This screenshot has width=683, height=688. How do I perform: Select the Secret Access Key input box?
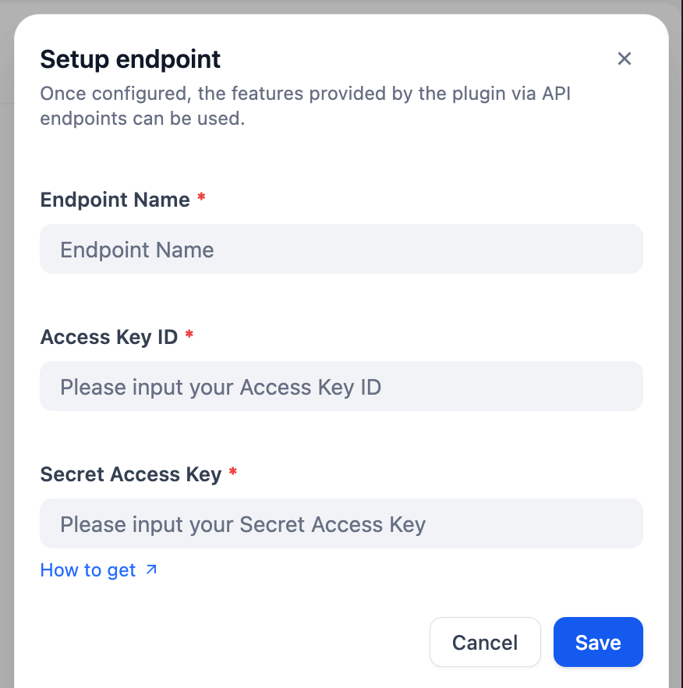[x=341, y=524]
